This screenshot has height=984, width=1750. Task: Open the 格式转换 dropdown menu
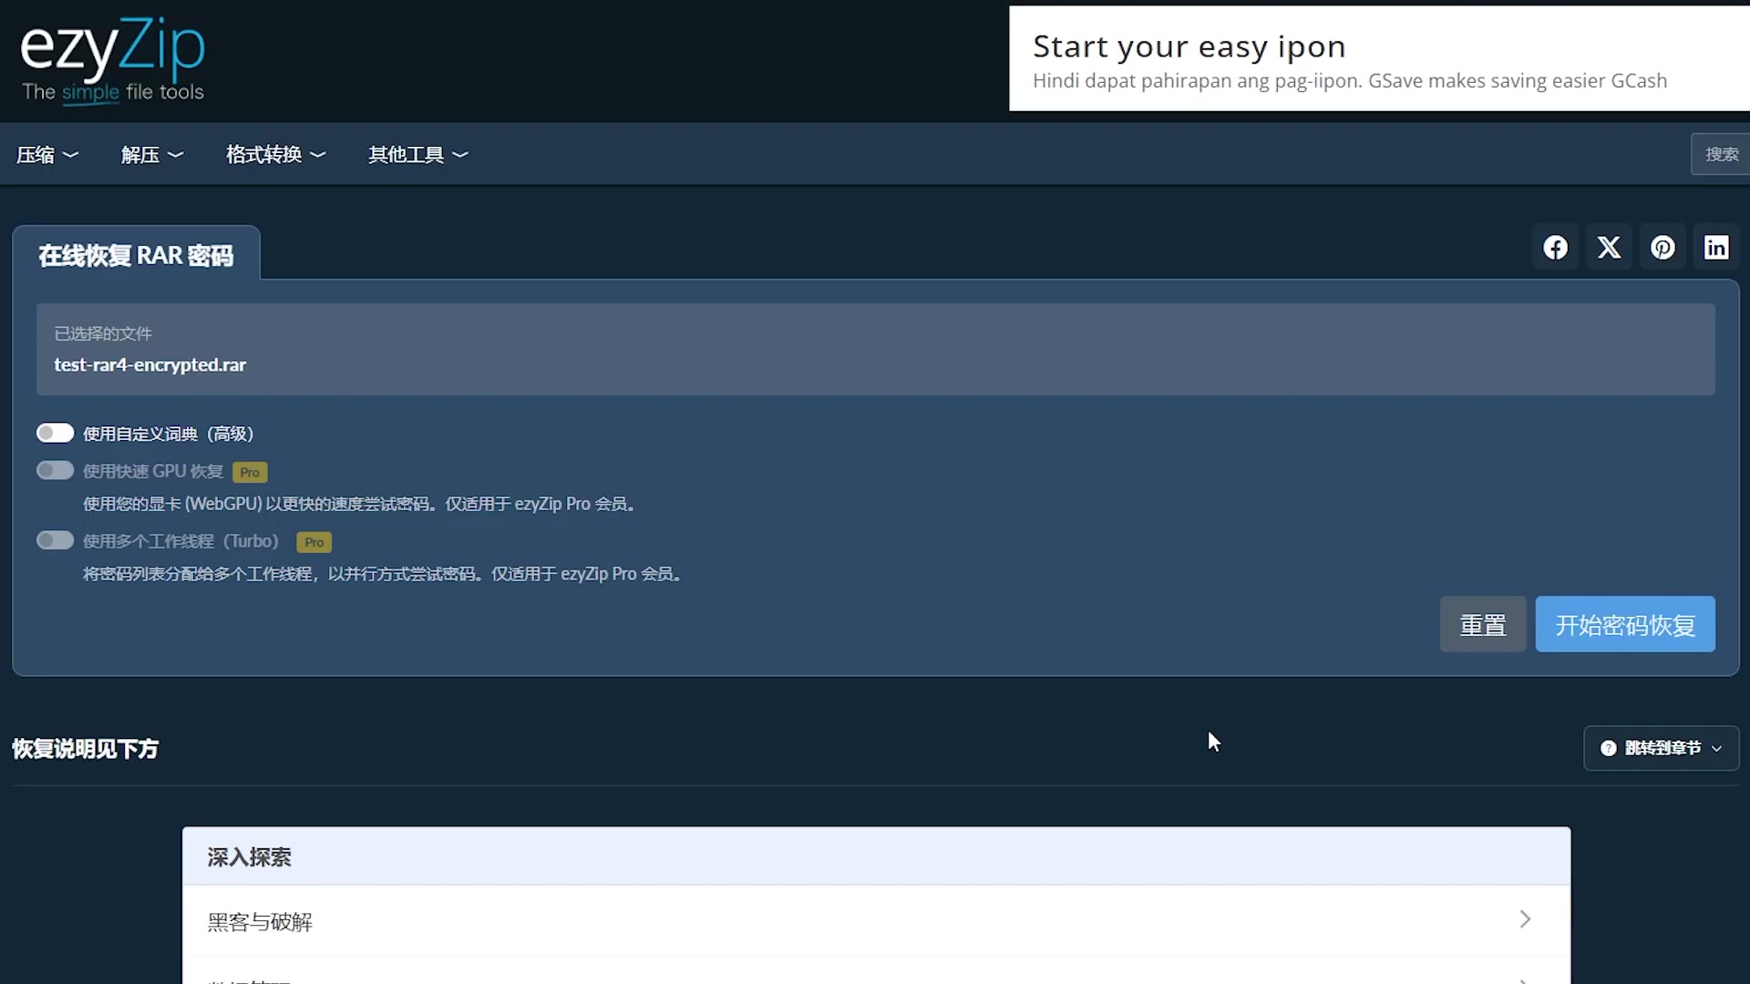(275, 155)
